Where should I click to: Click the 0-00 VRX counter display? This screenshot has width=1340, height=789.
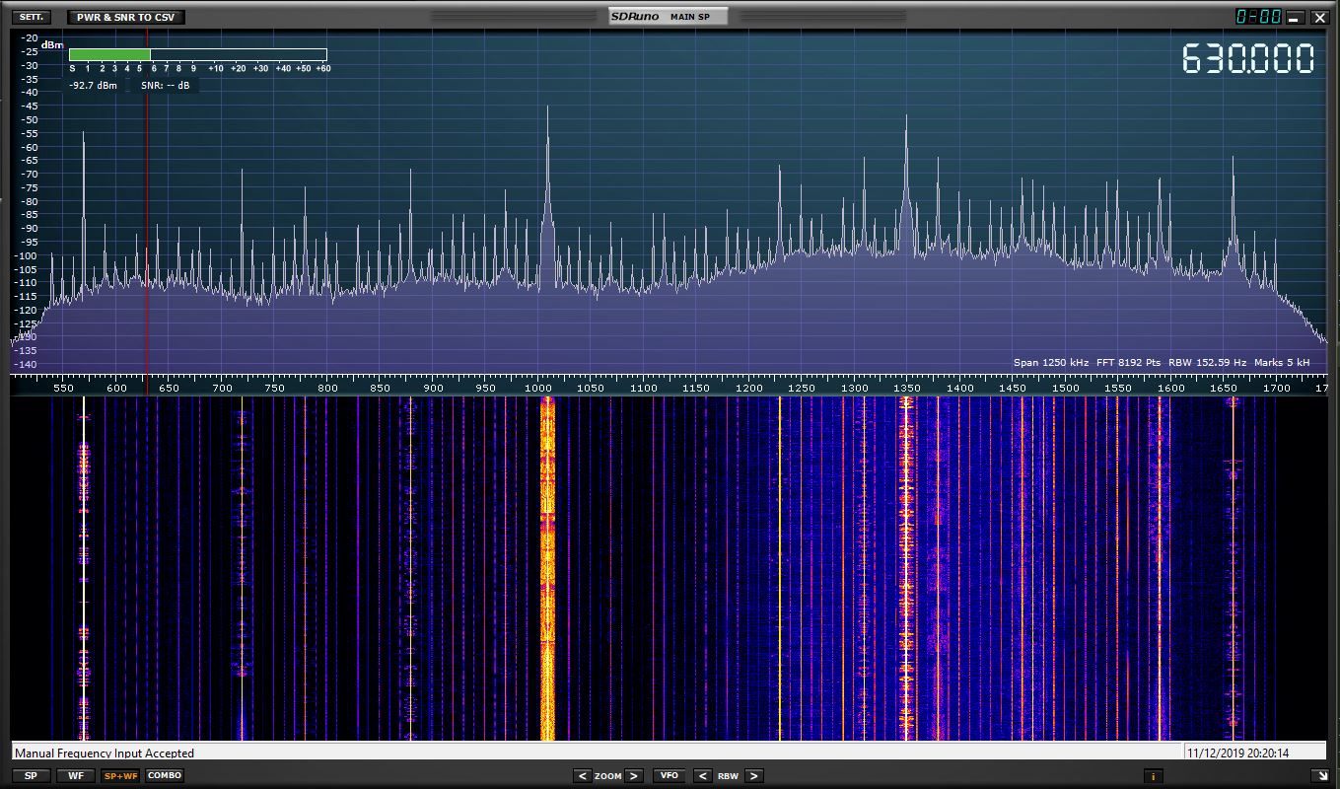[x=1258, y=17]
